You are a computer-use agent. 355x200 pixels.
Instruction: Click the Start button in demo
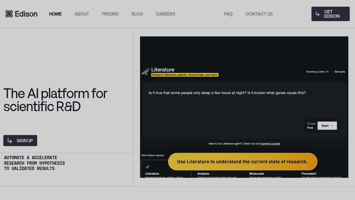pos(327,126)
